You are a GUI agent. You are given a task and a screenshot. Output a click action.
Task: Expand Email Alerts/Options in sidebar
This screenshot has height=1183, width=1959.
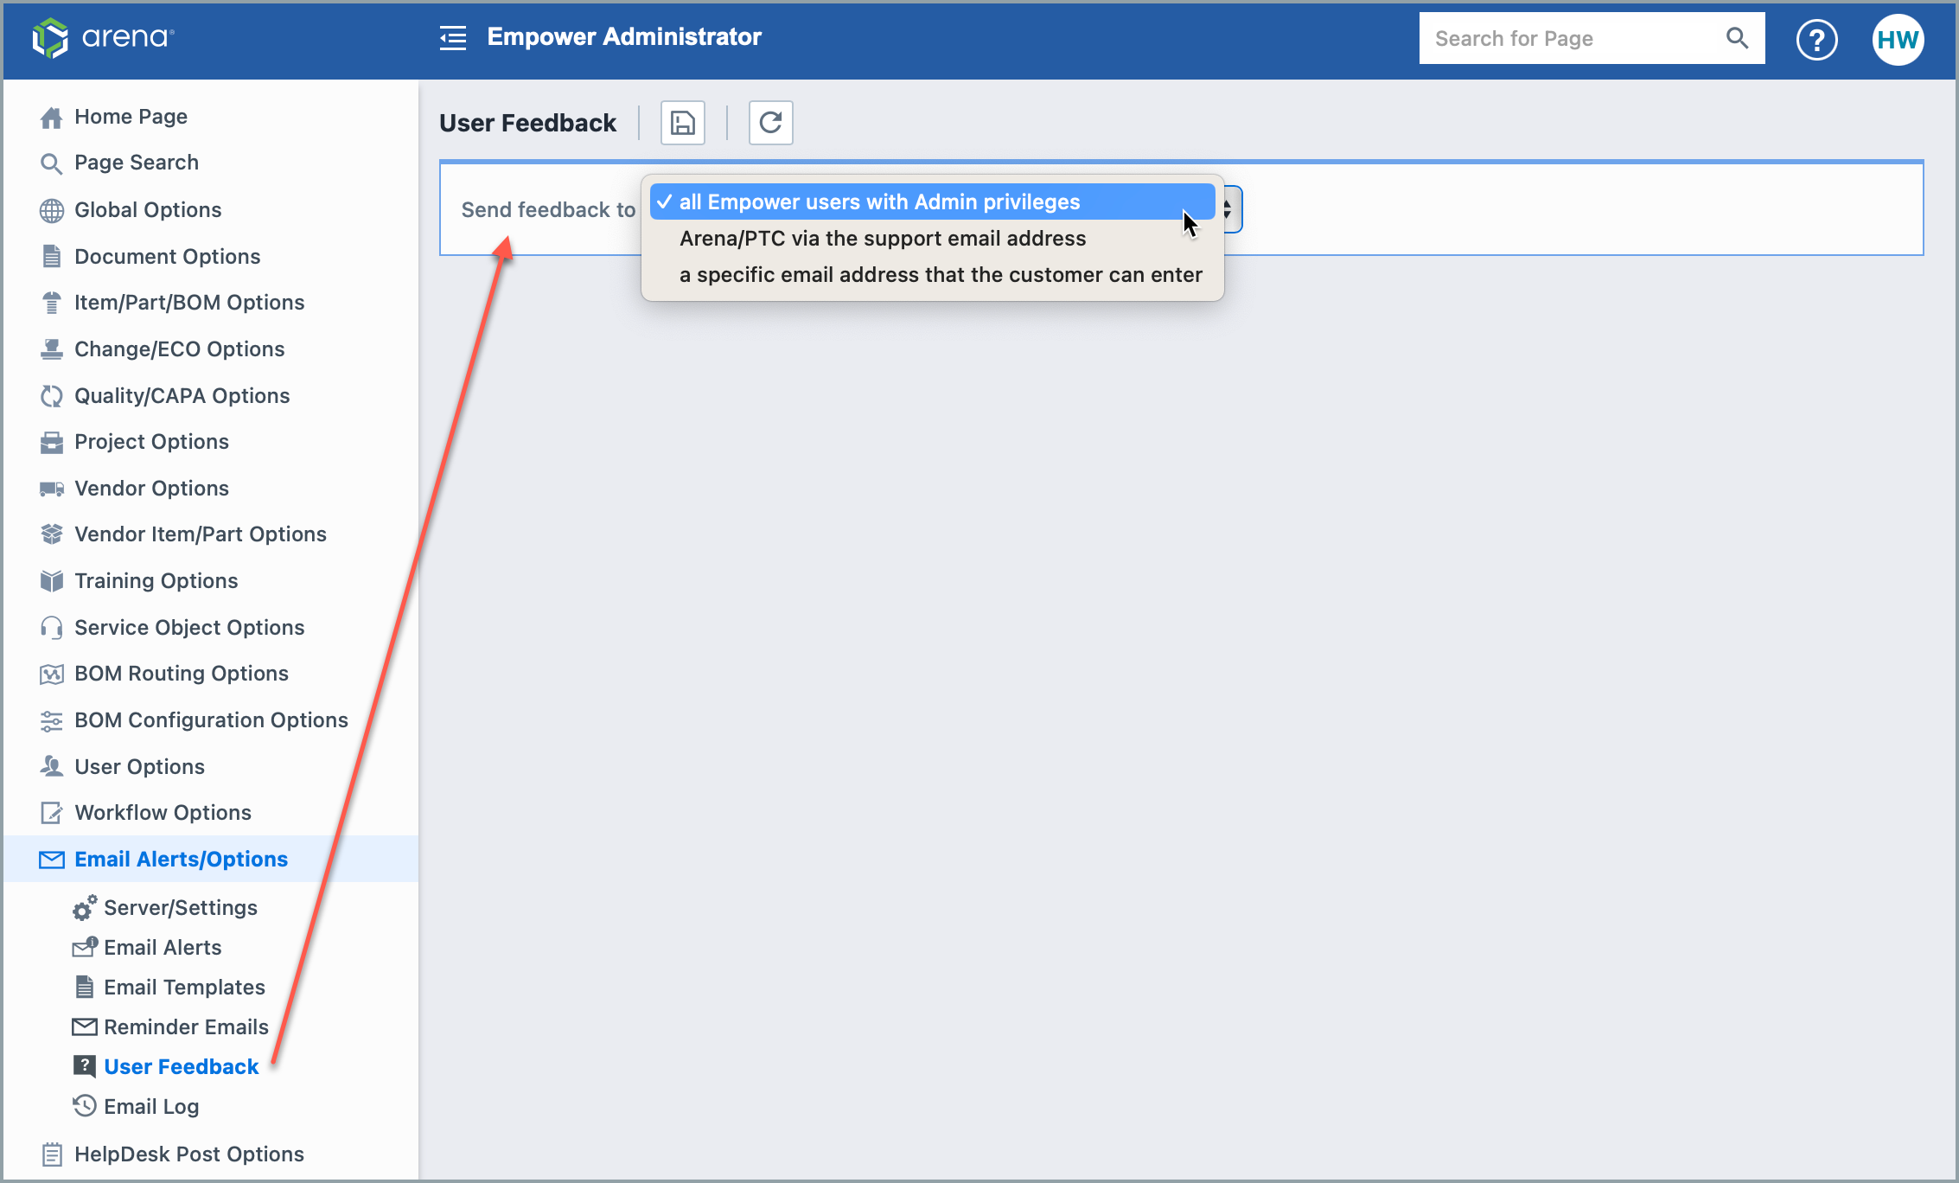[x=181, y=858]
